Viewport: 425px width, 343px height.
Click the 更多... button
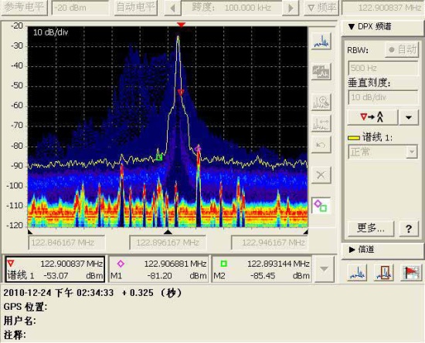370,229
